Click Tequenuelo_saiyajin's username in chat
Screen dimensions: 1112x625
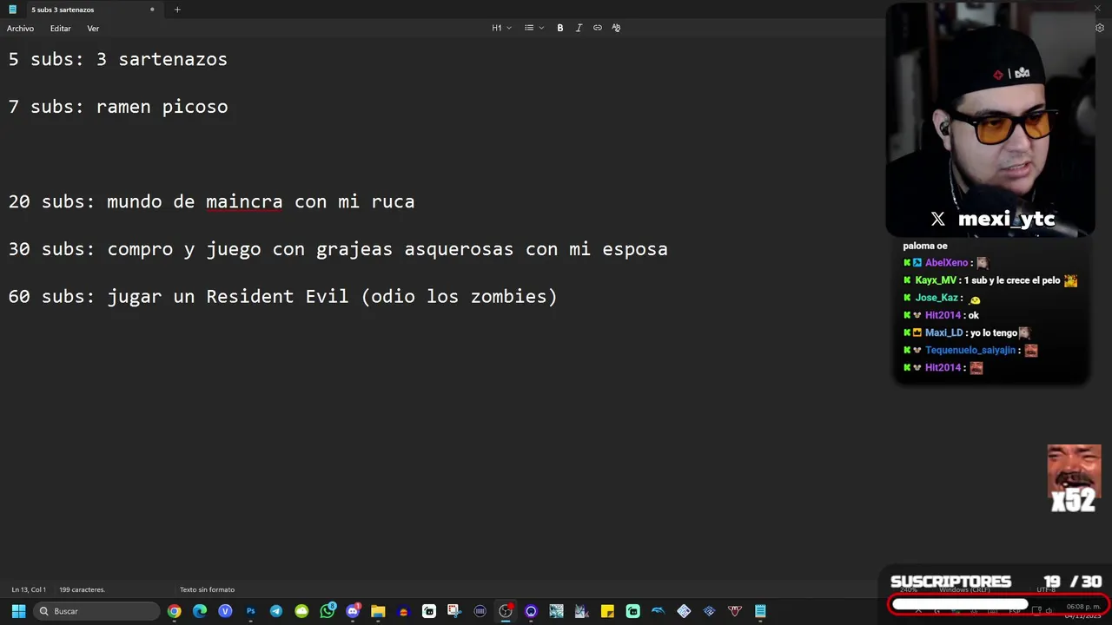[970, 350]
